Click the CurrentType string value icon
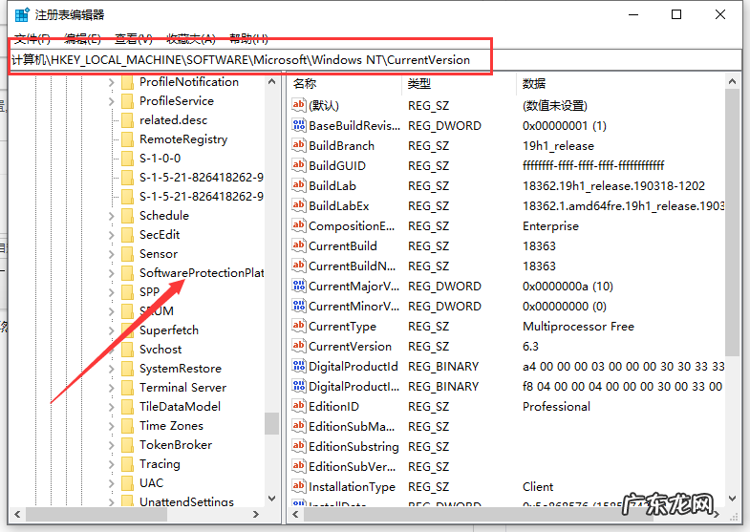 [299, 326]
